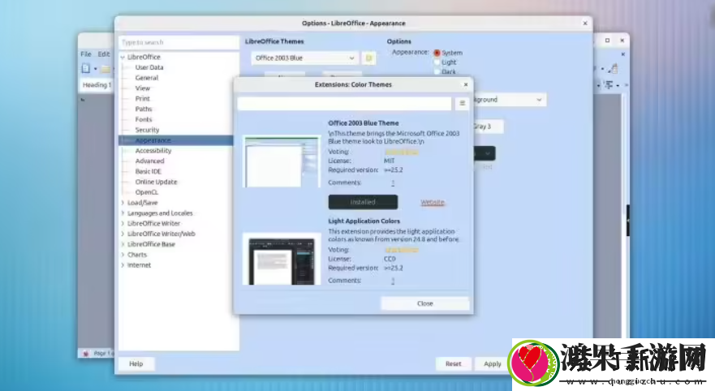Select General in options tree
This screenshot has width=715, height=391.
point(146,78)
